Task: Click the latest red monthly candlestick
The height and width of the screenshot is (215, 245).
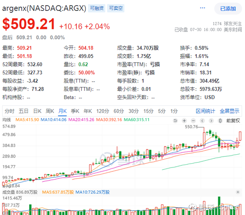Action: tap(240, 136)
